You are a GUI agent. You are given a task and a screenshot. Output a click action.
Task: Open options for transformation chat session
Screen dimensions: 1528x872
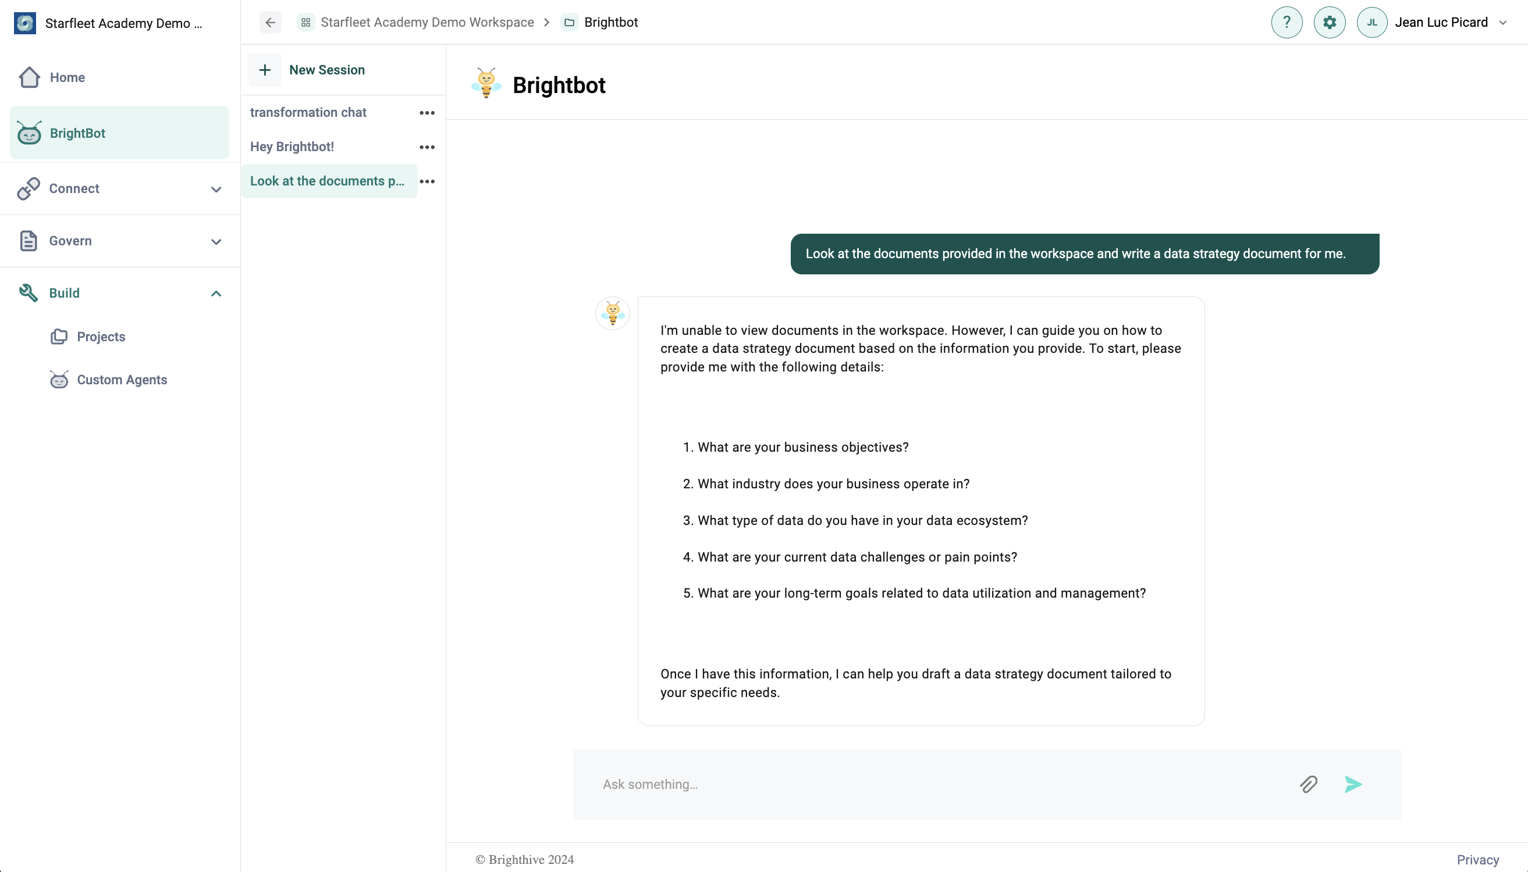(x=427, y=113)
